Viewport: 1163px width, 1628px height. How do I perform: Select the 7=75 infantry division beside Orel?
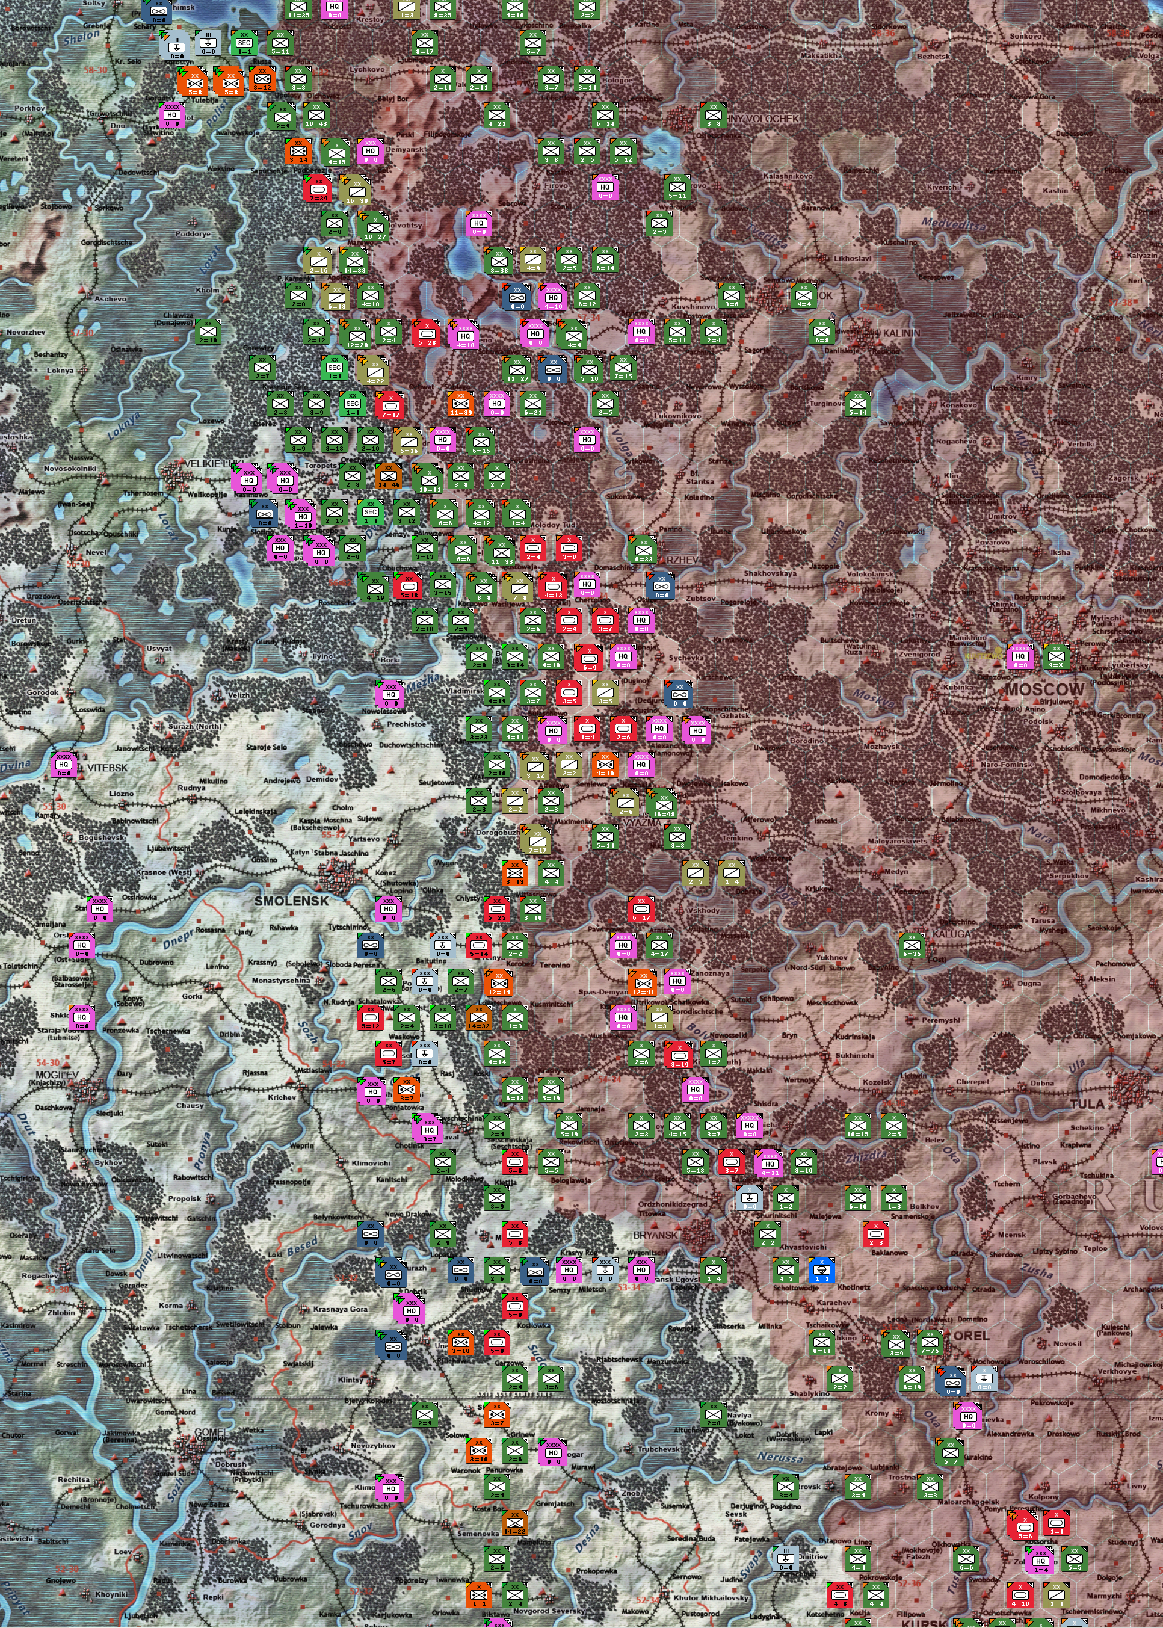pyautogui.click(x=929, y=1343)
